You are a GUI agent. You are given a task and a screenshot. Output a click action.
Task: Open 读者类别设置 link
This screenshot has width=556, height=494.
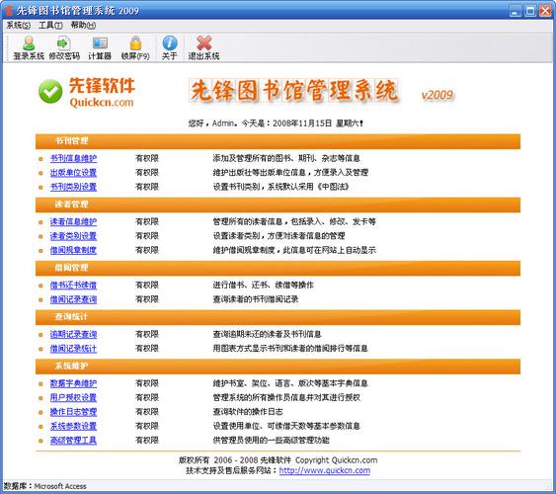[73, 236]
